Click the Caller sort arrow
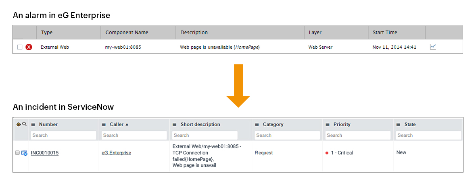 127,124
